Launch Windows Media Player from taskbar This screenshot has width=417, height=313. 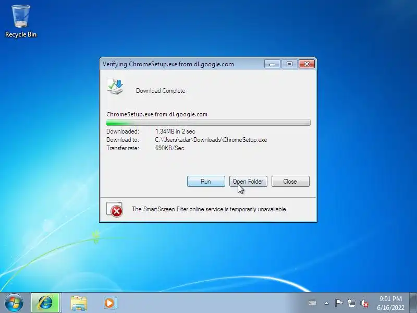[x=109, y=303]
